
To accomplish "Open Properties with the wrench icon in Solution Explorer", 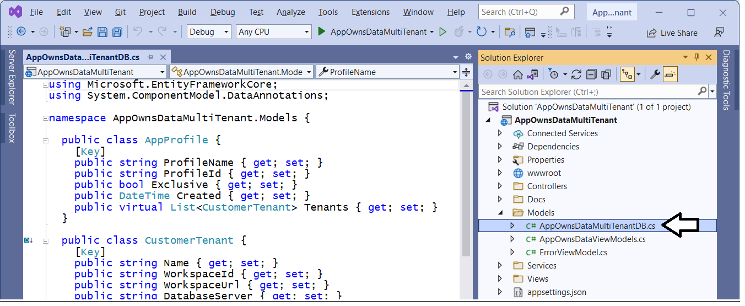I will (x=655, y=74).
